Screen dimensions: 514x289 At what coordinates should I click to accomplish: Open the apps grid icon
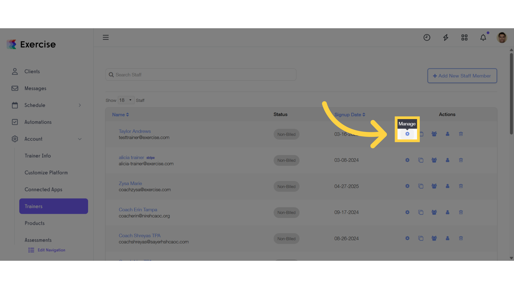[x=464, y=37]
